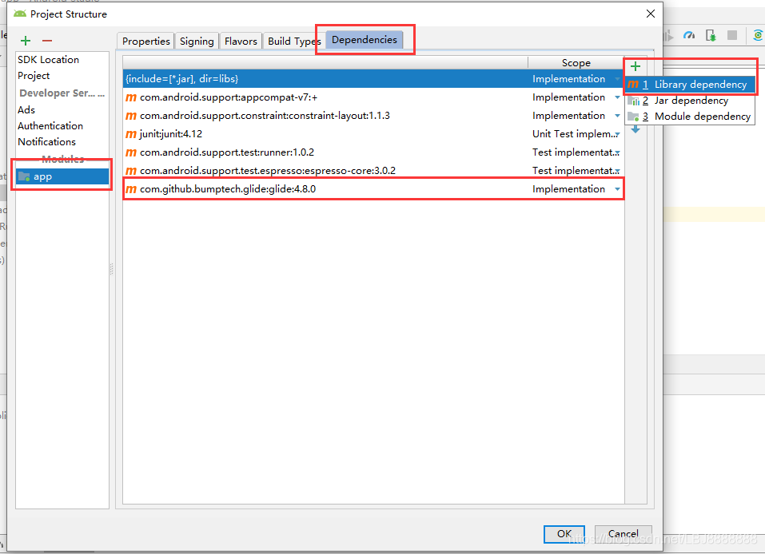Open scope dropdown for glide dependency
The width and height of the screenshot is (765, 554).
[617, 189]
